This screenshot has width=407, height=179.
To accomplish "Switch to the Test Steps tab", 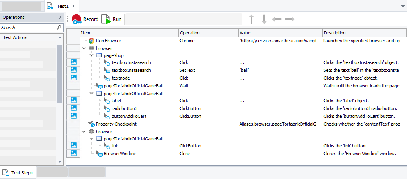I will pos(18,173).
